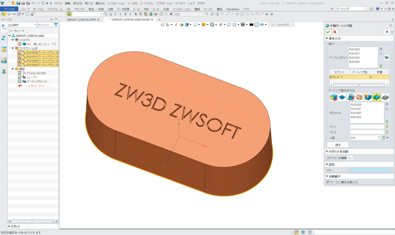Screen dimensions: 395x235
Task: Collapse the ワイヤフレーム(4) tree node
Action: point(13,48)
